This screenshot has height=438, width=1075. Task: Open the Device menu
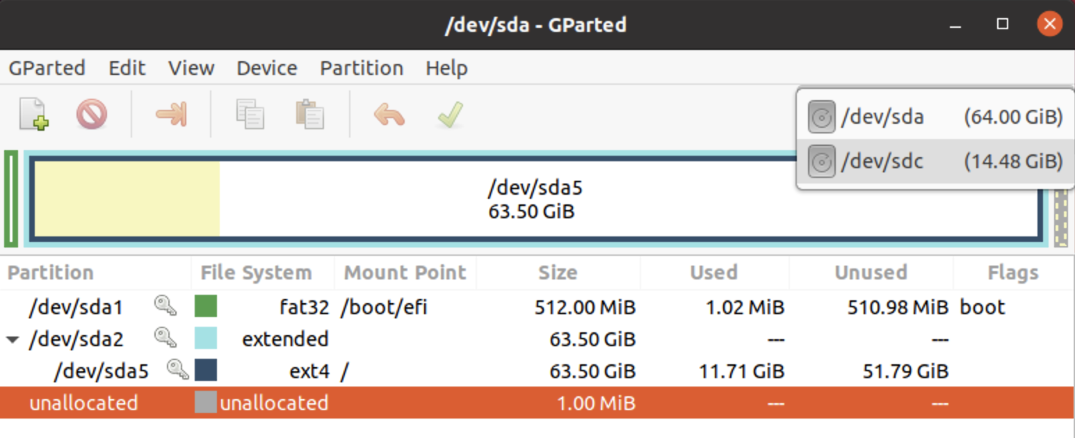(266, 67)
